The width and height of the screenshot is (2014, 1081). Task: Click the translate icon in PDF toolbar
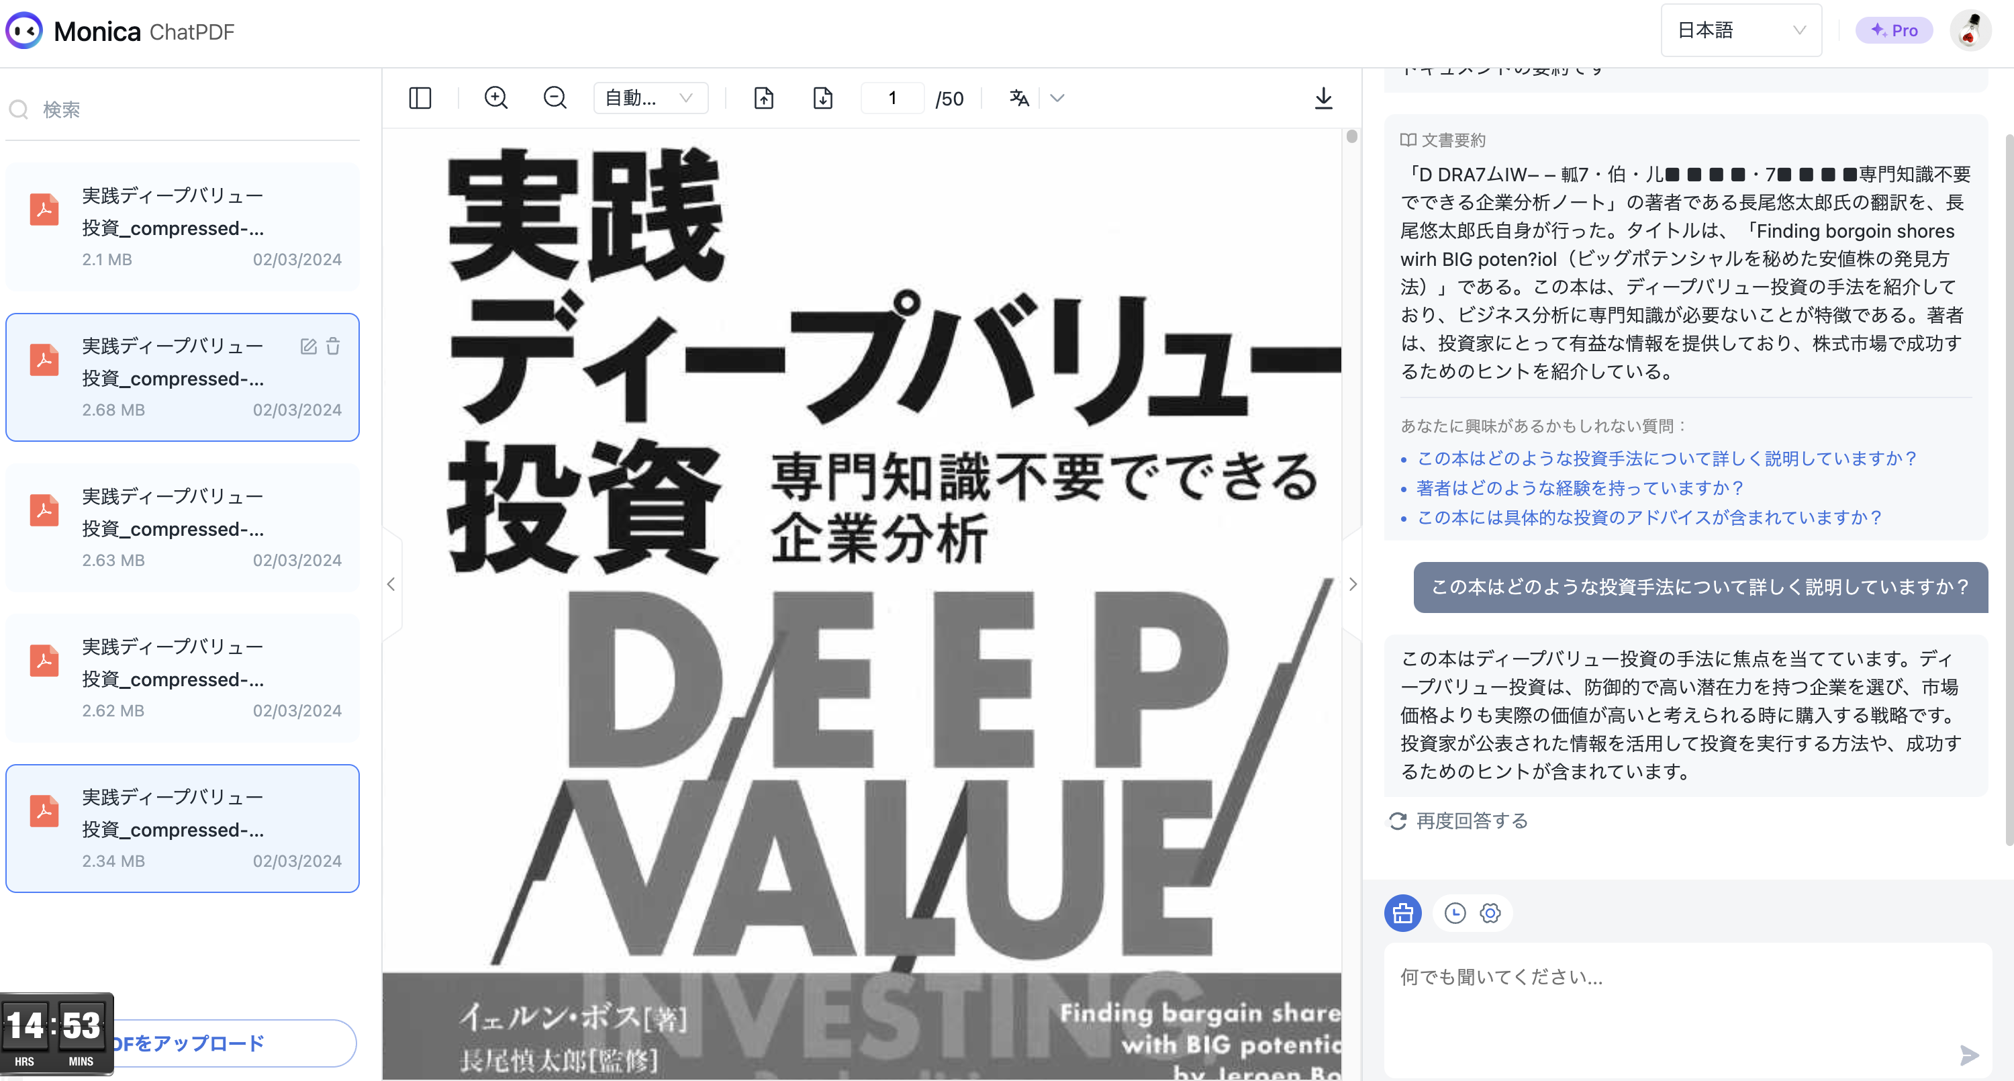(x=1018, y=98)
